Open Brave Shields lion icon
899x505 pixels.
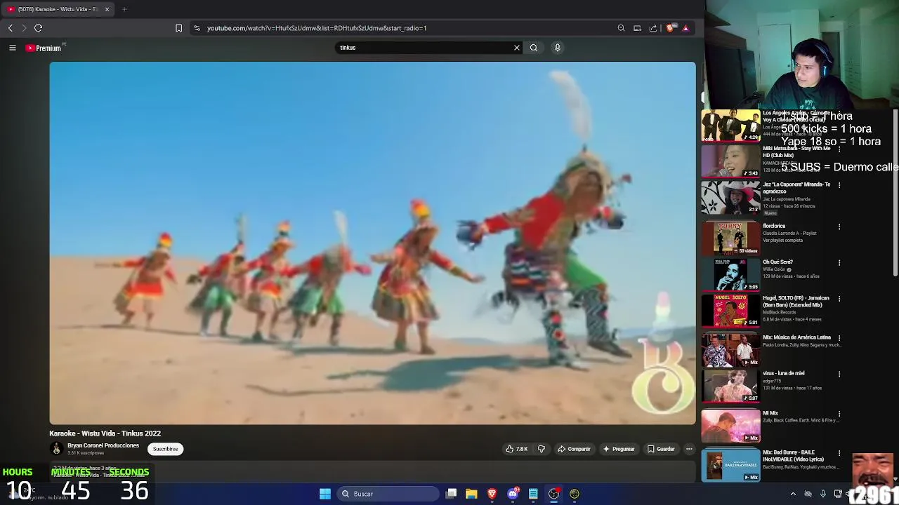pos(671,28)
